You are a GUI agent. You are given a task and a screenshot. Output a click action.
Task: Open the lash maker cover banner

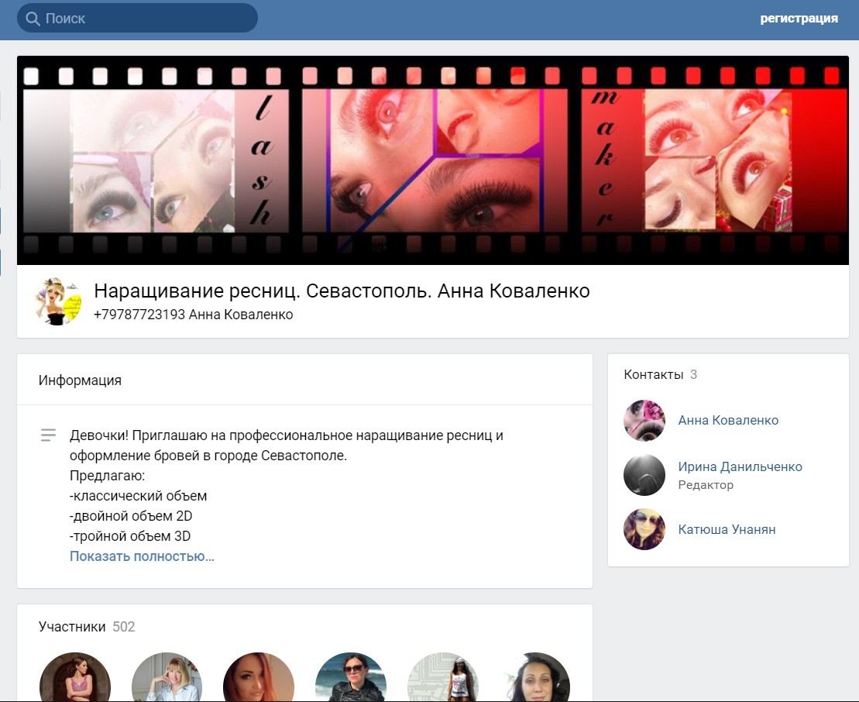tap(433, 160)
